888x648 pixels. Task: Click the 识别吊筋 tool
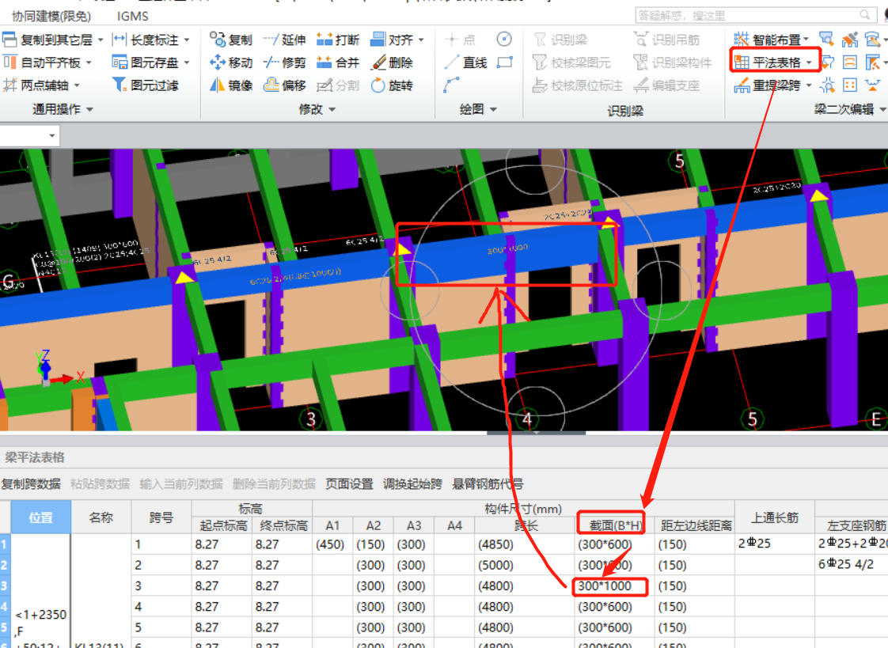pyautogui.click(x=666, y=40)
